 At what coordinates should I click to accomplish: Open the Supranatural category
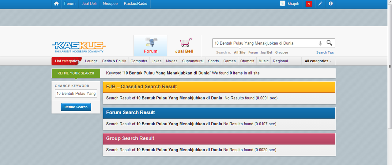click(193, 61)
